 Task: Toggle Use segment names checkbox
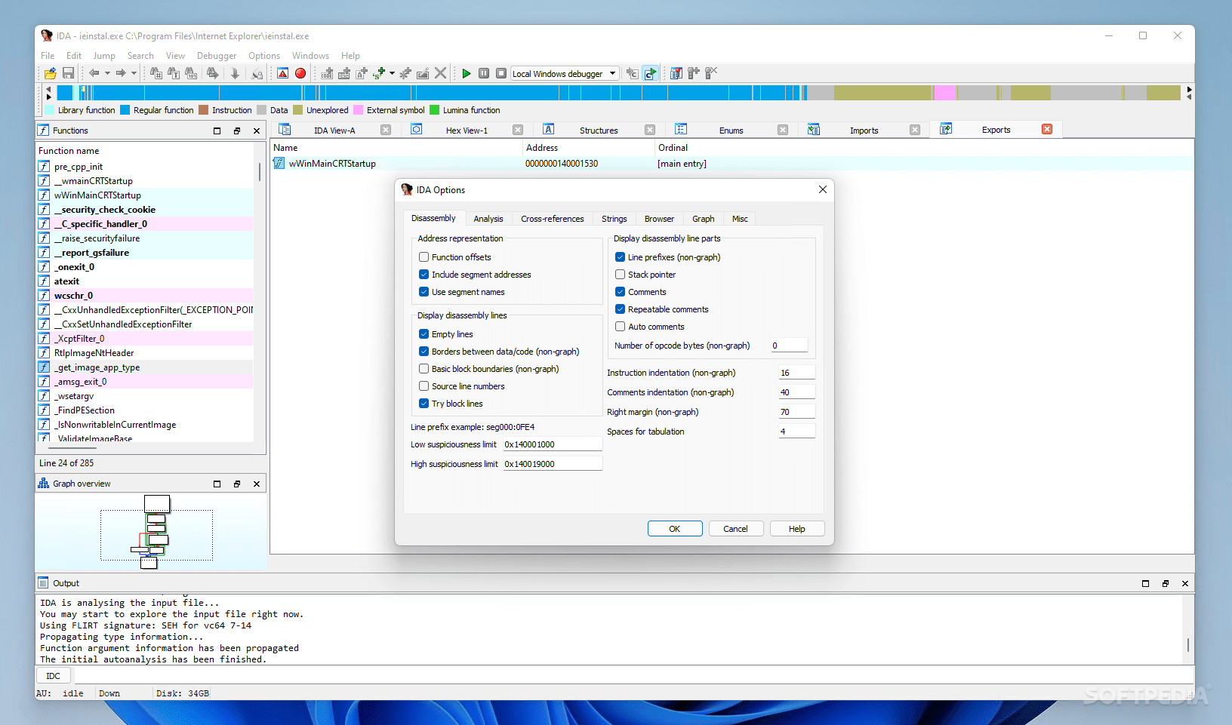point(424,292)
